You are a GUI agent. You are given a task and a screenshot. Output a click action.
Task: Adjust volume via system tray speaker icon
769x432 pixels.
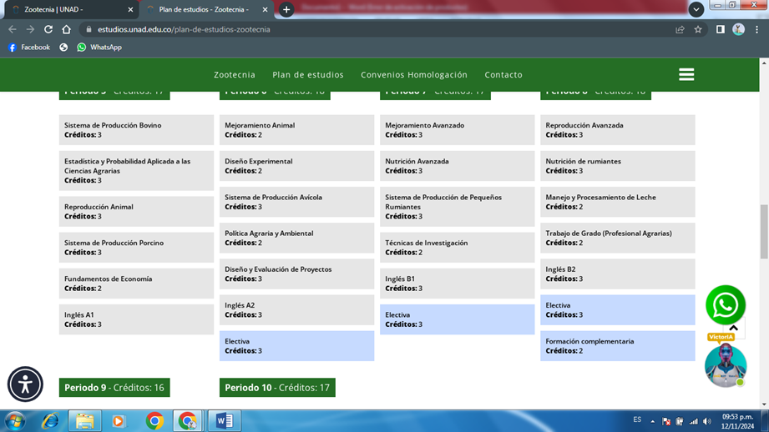click(707, 421)
